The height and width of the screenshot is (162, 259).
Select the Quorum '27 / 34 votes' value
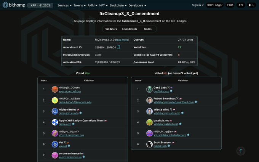[185, 40]
